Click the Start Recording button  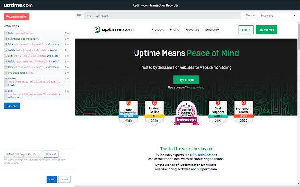pyautogui.click(x=16, y=17)
